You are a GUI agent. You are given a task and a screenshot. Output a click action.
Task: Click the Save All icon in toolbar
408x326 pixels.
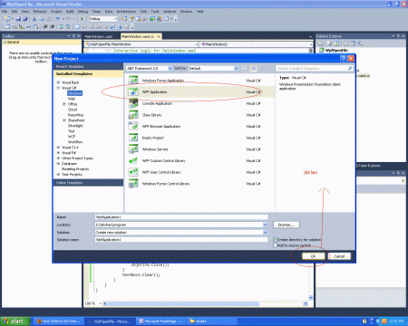(x=25, y=19)
